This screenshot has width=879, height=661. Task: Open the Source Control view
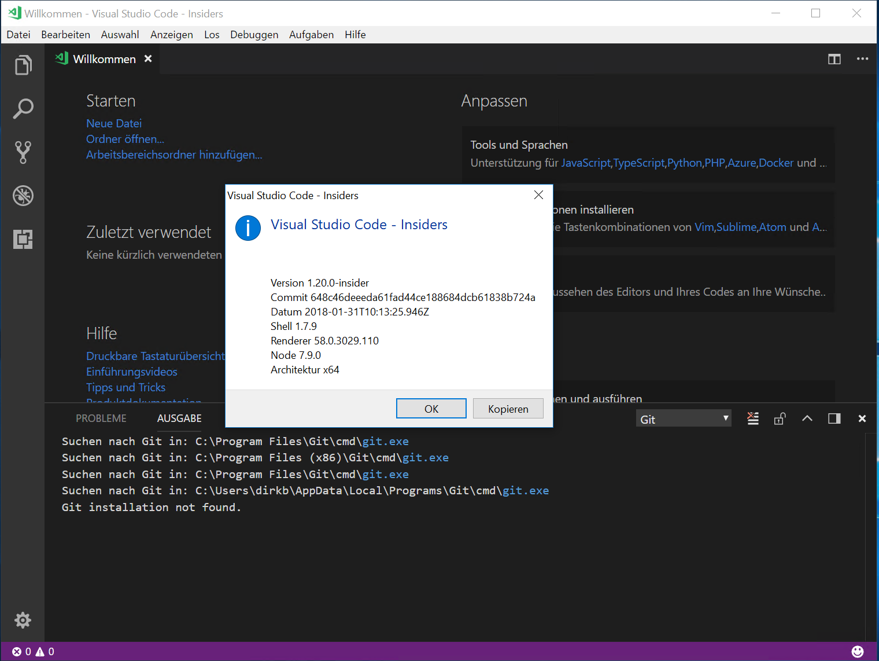pyautogui.click(x=23, y=152)
